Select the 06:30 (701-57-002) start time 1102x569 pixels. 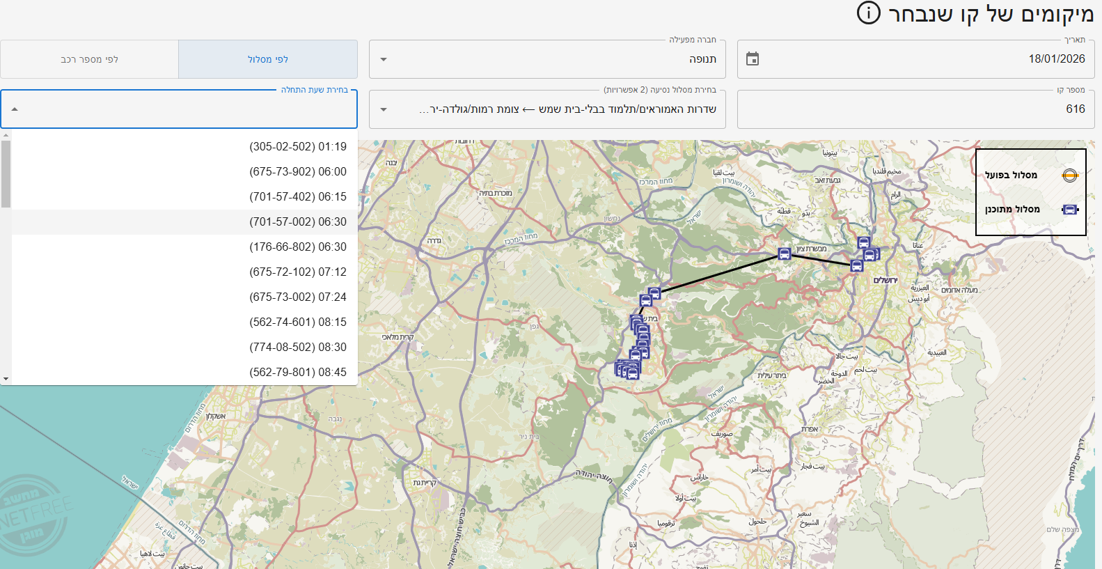point(298,222)
